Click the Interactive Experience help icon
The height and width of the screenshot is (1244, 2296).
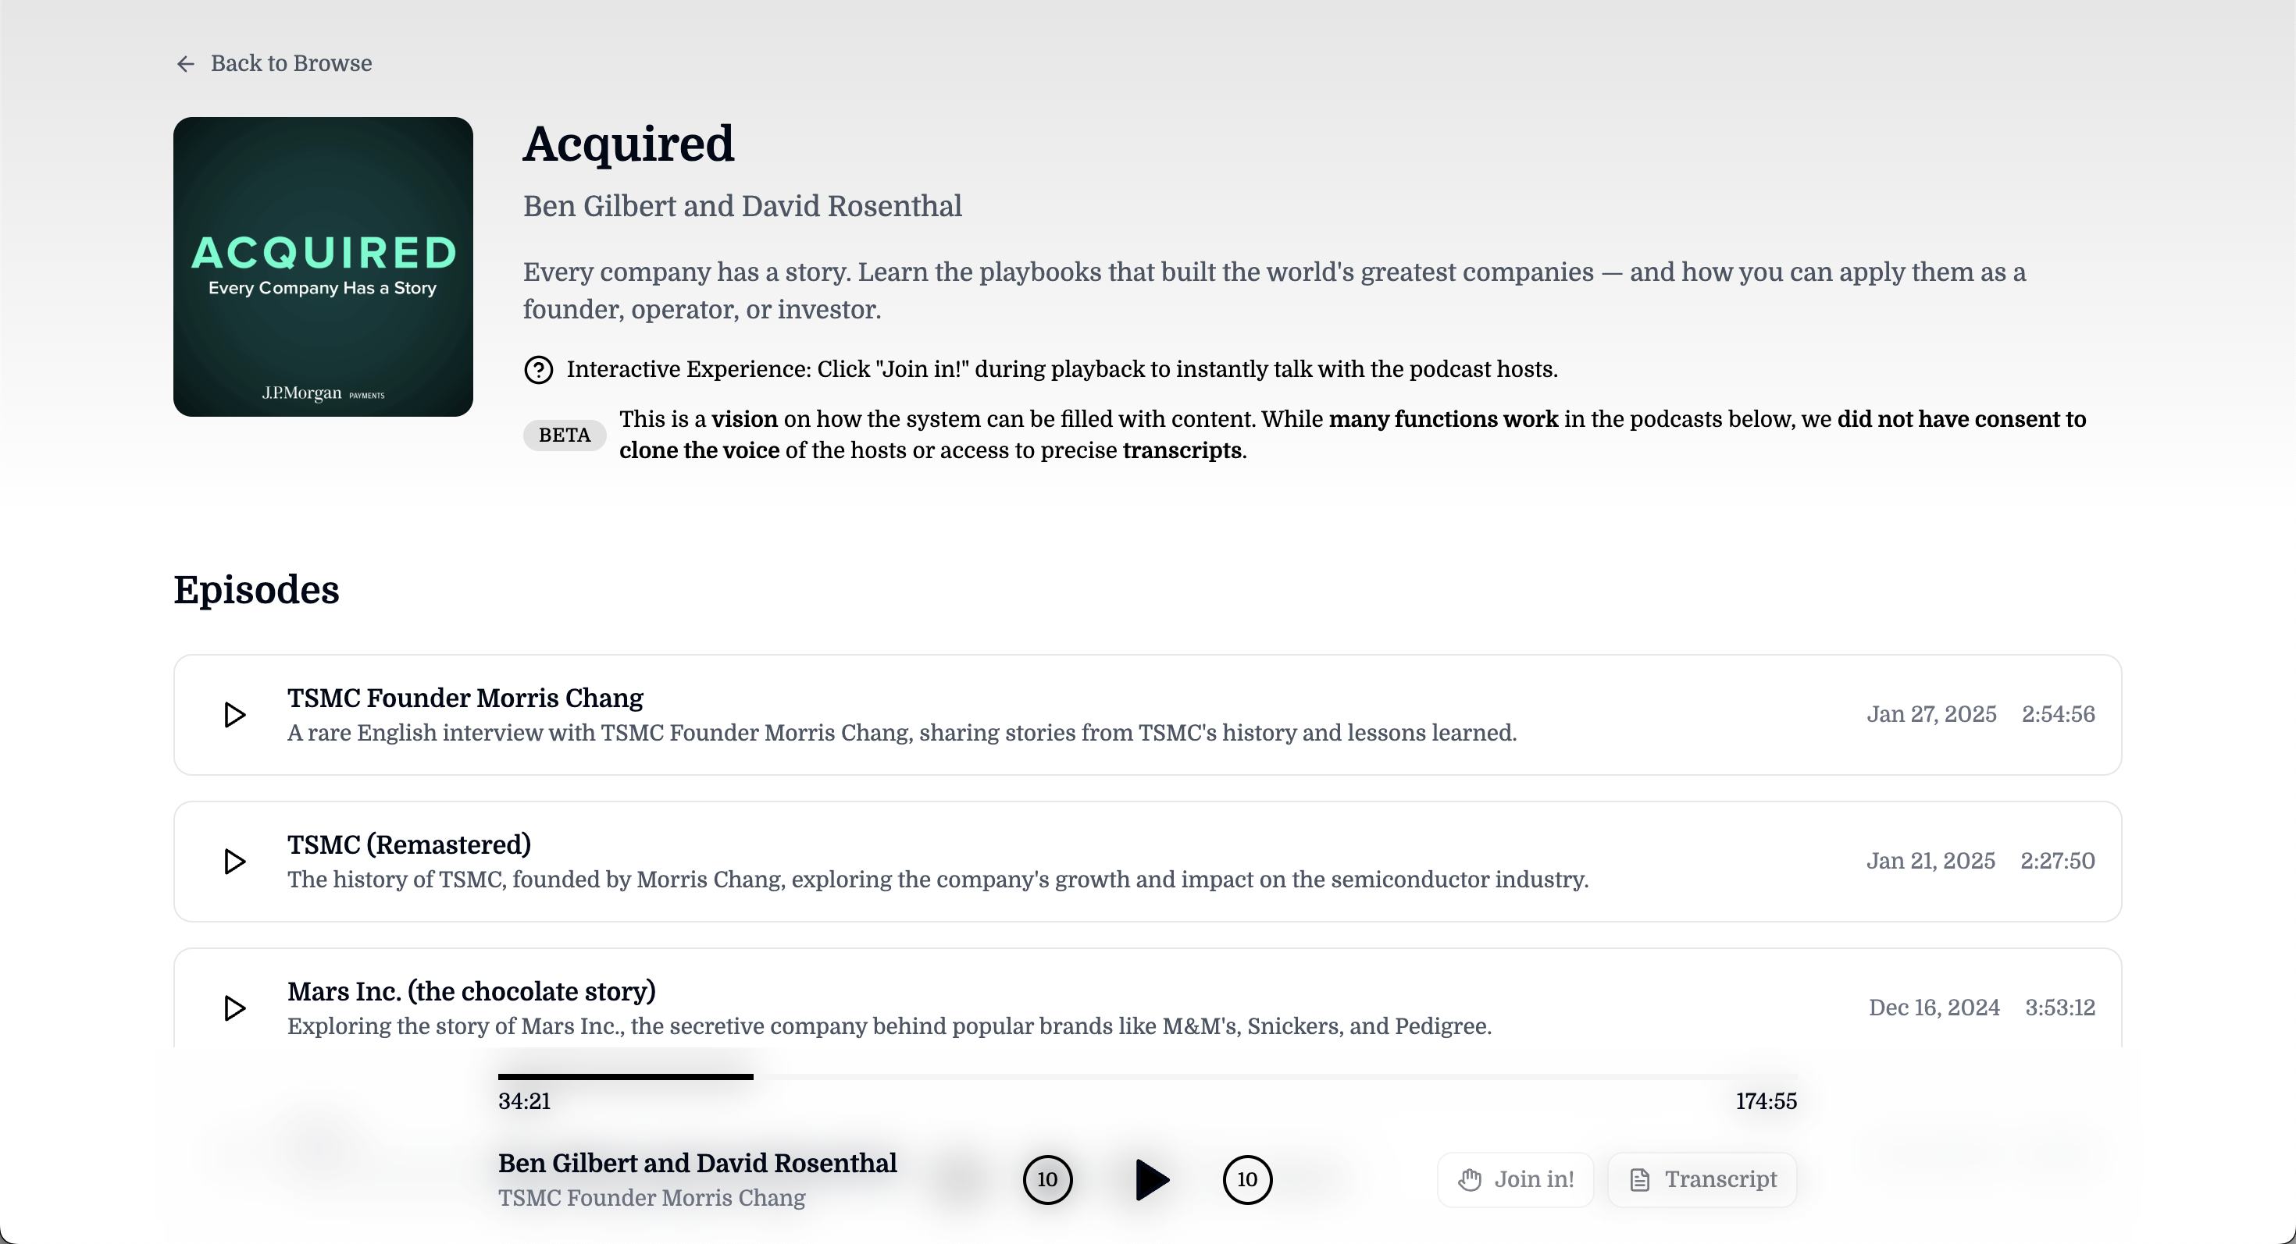(x=538, y=370)
